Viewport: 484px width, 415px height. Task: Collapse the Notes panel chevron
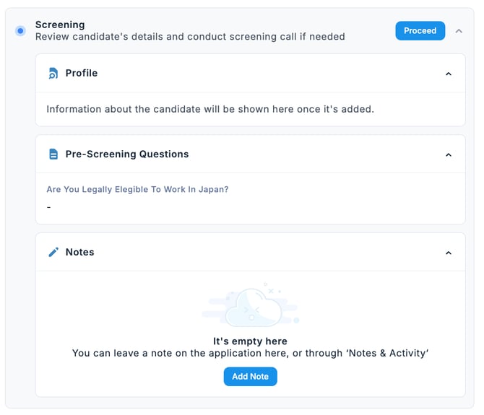[449, 253]
